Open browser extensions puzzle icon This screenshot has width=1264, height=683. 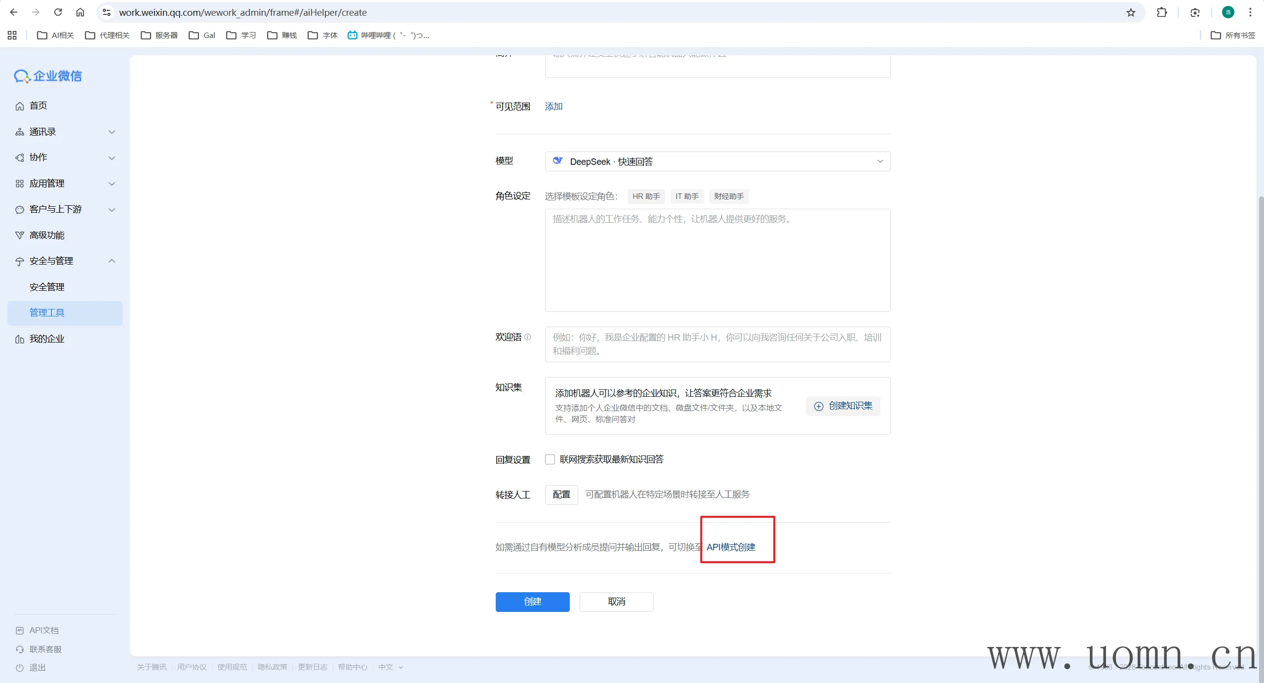click(x=1162, y=12)
